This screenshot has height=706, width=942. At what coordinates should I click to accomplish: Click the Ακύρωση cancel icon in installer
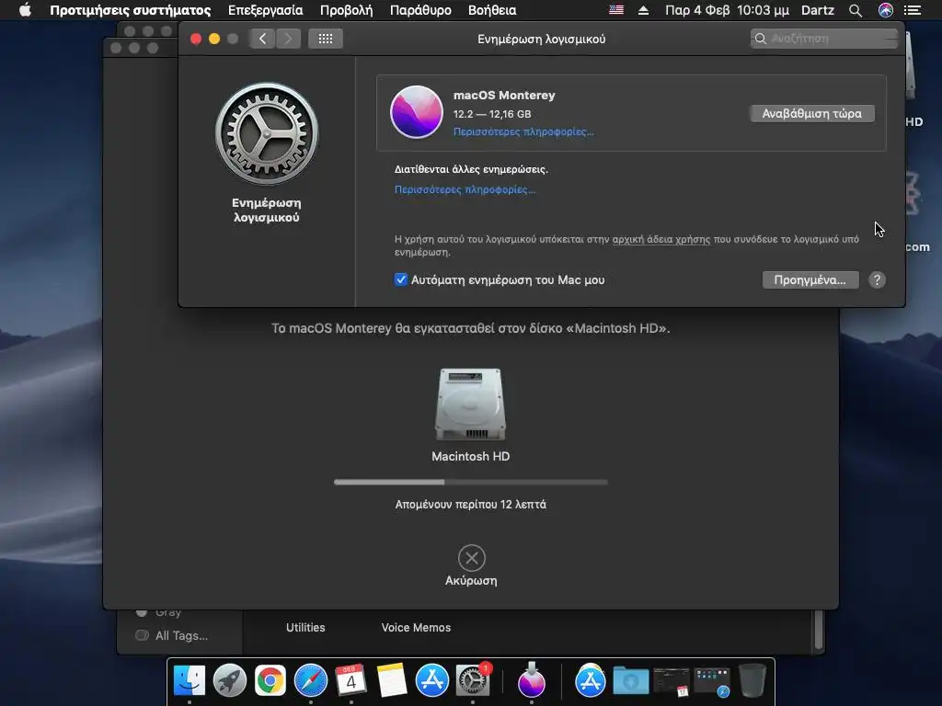pyautogui.click(x=472, y=558)
